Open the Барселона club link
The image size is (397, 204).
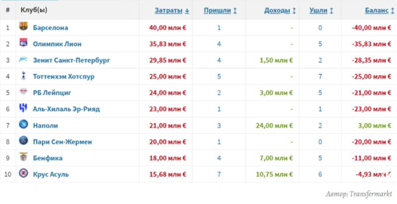(x=50, y=28)
